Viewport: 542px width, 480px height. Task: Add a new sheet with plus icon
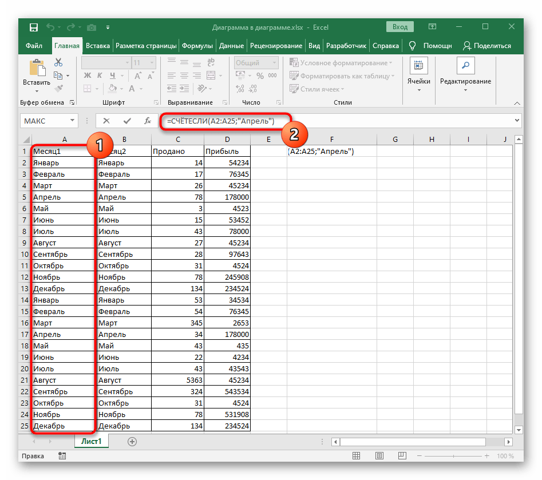(x=132, y=442)
